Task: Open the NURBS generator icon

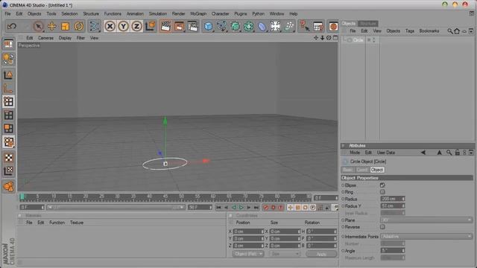Action: (x=236, y=27)
